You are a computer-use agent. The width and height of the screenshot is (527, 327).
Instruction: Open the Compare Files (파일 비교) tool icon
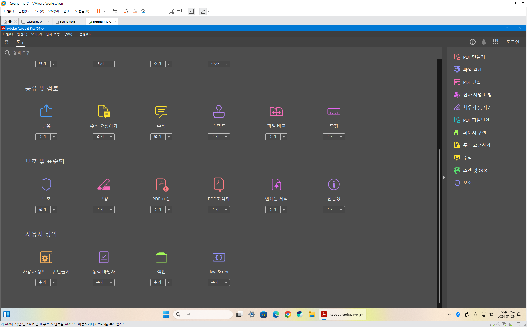coord(276,111)
